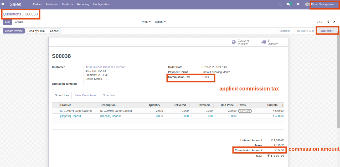The width and height of the screenshot is (340, 167).
Task: Click the Create button
Action: coord(19,22)
